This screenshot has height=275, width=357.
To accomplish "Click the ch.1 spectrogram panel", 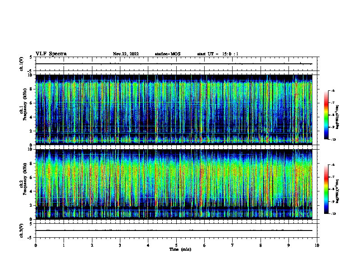I will pos(174,110).
